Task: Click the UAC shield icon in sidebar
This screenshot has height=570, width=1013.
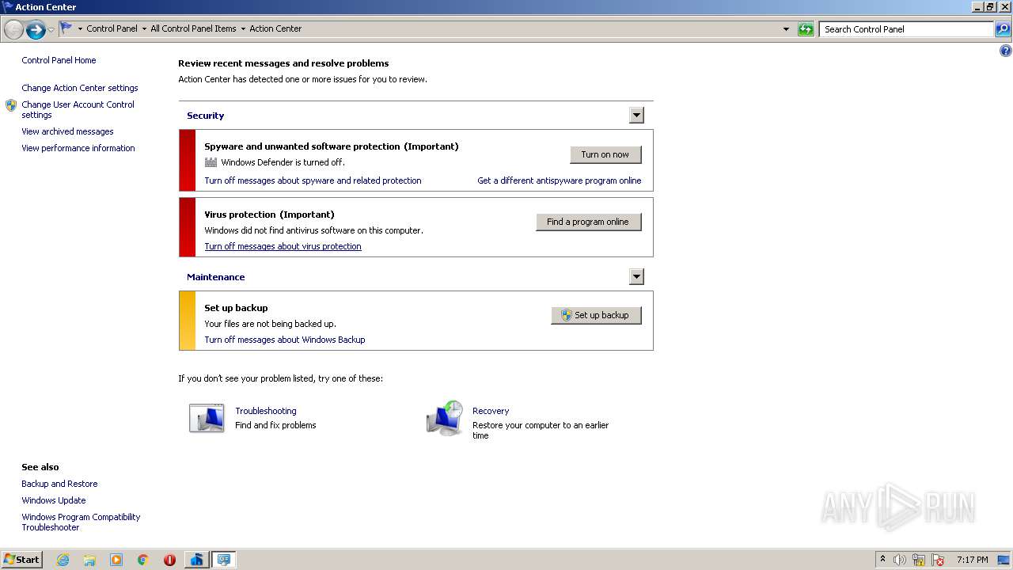Action: pos(11,105)
